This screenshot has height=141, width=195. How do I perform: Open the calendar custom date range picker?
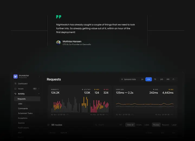[x=174, y=79]
